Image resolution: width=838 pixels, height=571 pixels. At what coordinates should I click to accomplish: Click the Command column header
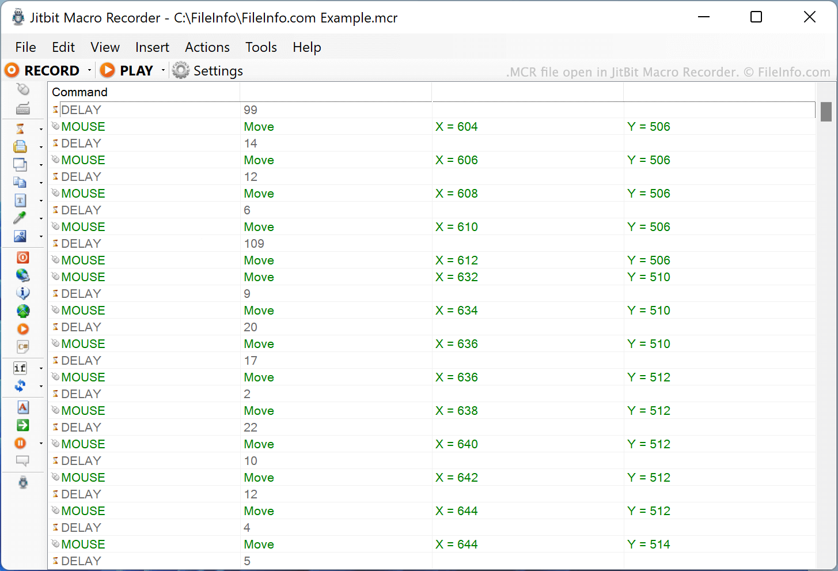pyautogui.click(x=144, y=92)
